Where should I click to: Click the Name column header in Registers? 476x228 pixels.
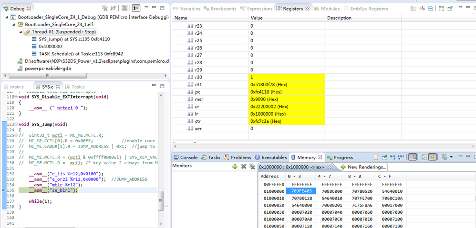210,18
